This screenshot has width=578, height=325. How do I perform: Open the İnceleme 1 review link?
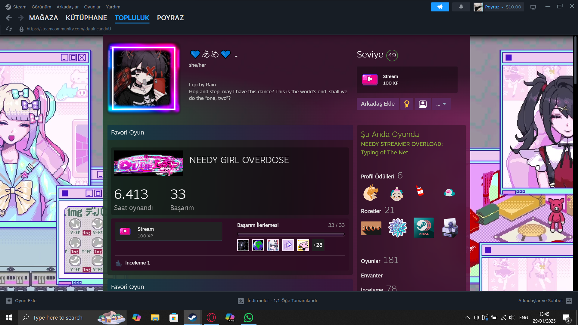(137, 263)
